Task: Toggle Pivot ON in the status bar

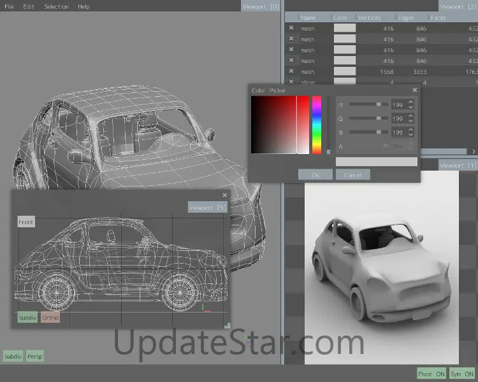Action: pyautogui.click(x=431, y=374)
